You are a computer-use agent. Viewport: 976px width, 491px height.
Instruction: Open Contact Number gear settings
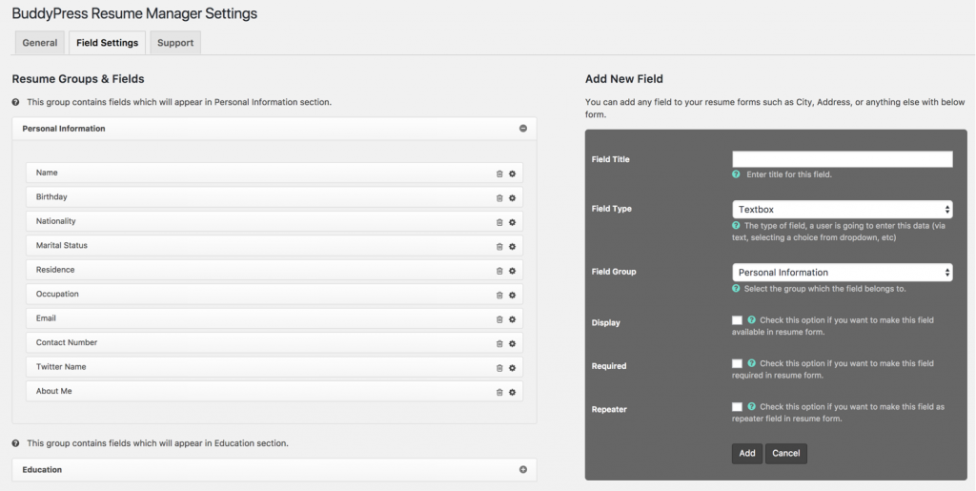click(x=512, y=344)
